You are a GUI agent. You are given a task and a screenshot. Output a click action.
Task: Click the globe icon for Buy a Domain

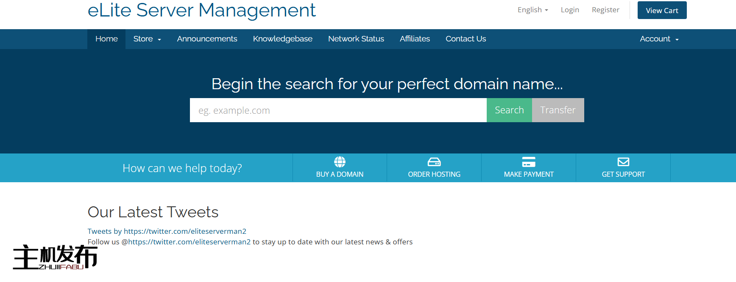pyautogui.click(x=340, y=162)
